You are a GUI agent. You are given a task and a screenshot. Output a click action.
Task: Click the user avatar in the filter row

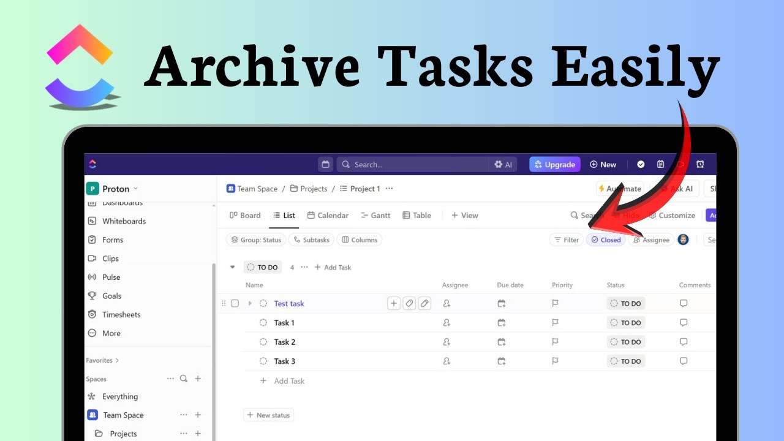[x=683, y=239]
